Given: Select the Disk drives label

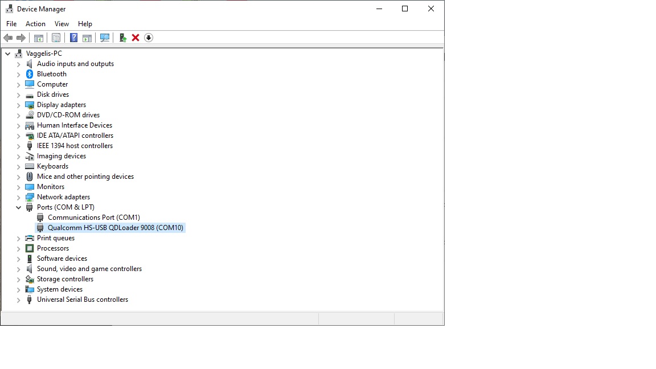Looking at the screenshot, I should [x=53, y=95].
